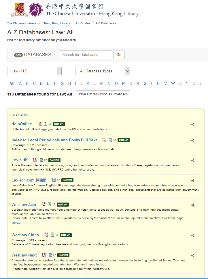This screenshot has width=208, height=279.
Task: Click the Go search button
Action: (119, 55)
